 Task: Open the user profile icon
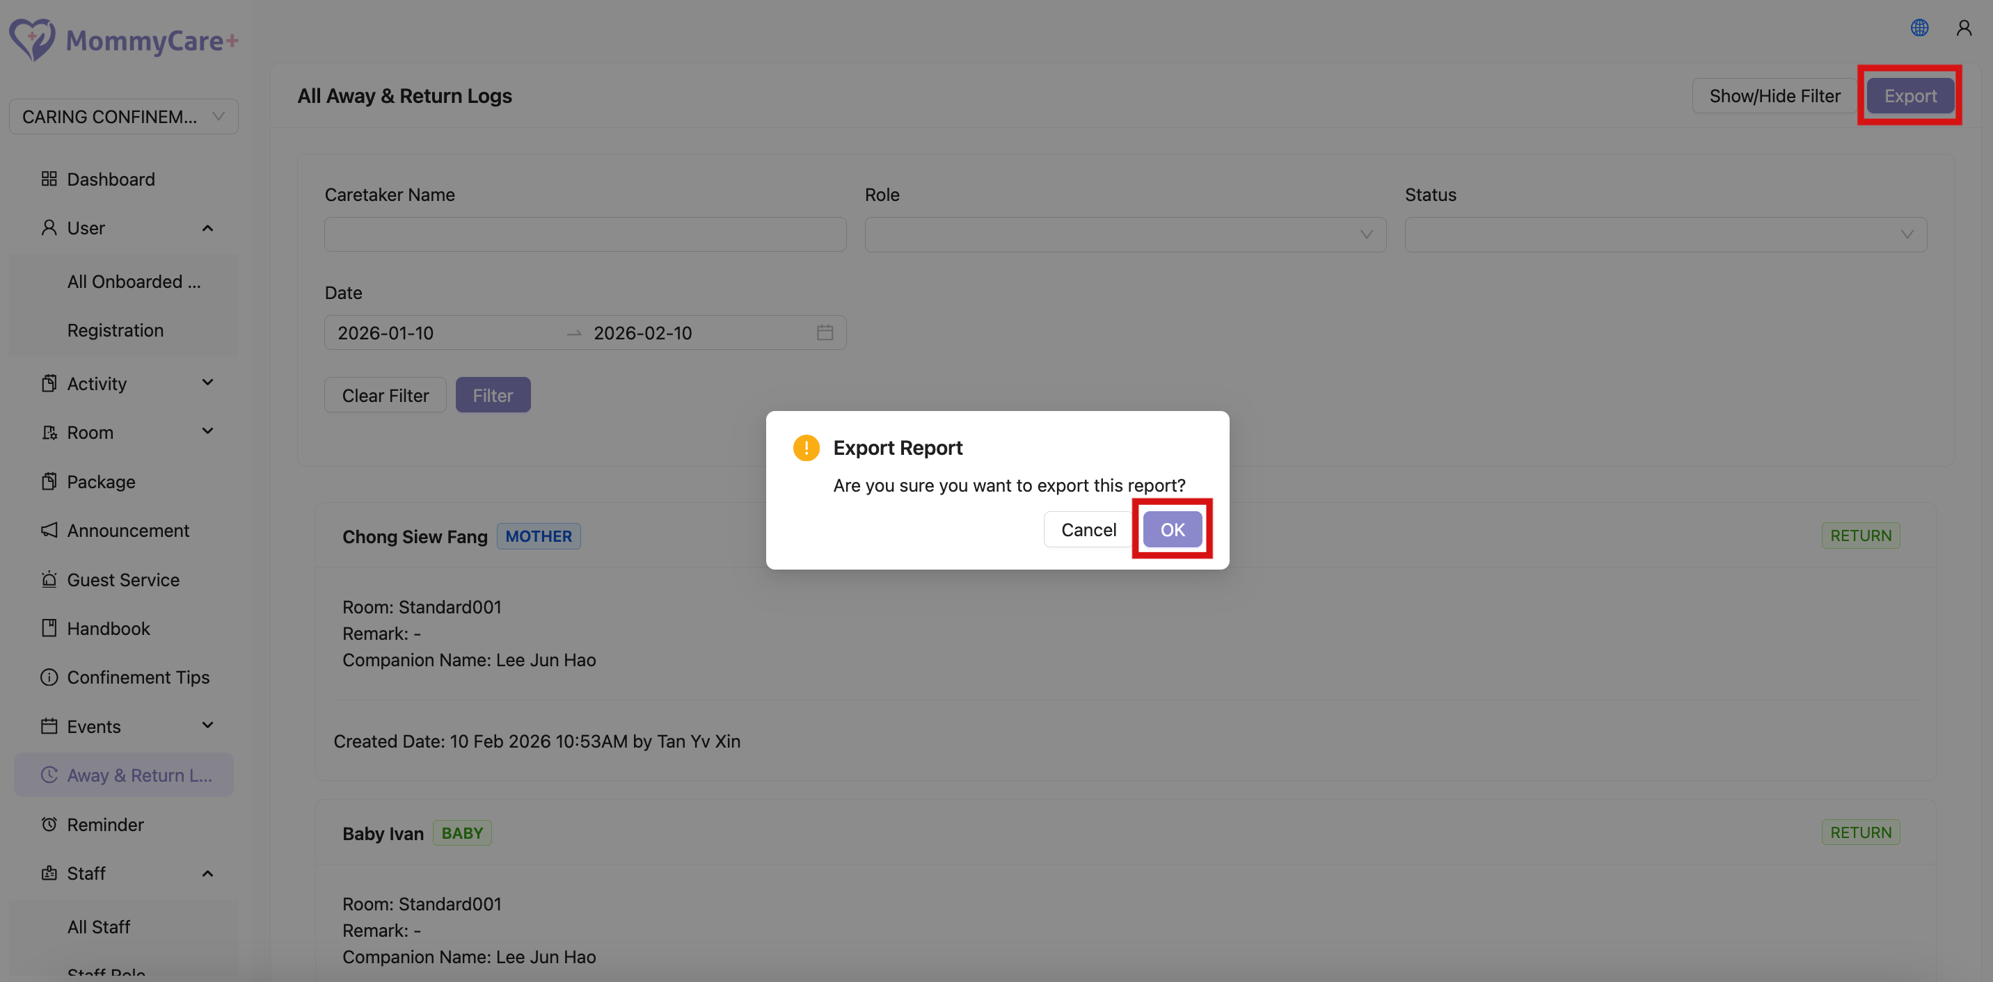(x=1964, y=28)
